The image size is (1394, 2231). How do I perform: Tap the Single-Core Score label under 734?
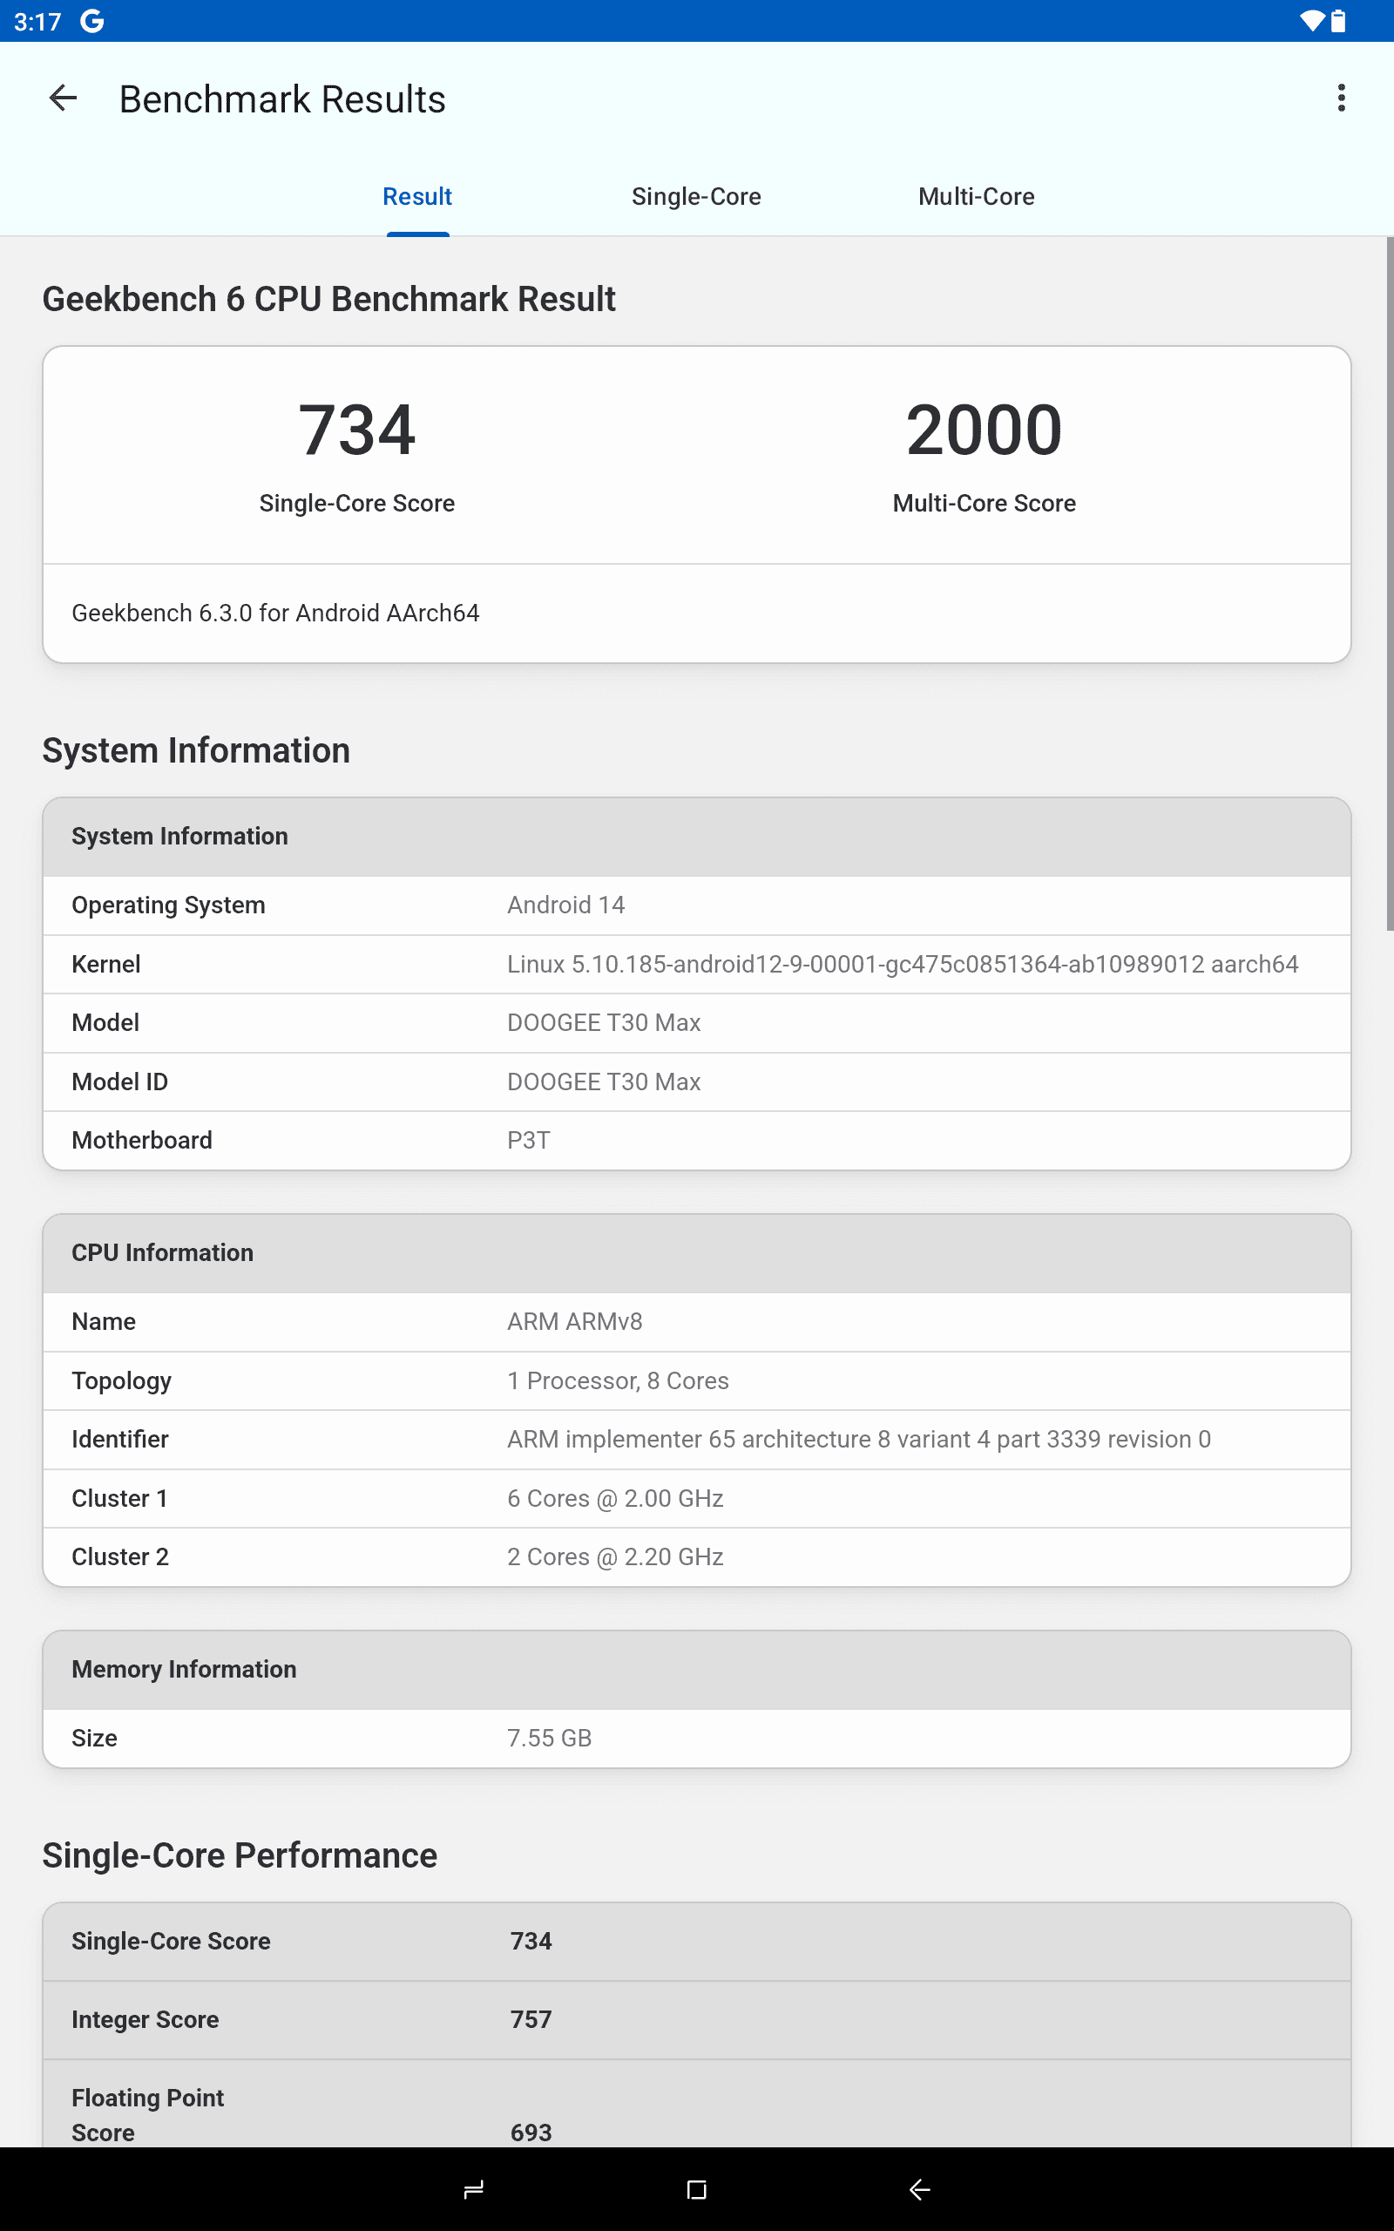(357, 504)
